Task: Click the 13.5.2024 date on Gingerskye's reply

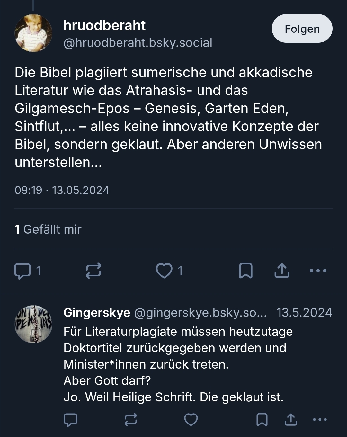Action: pyautogui.click(x=304, y=312)
